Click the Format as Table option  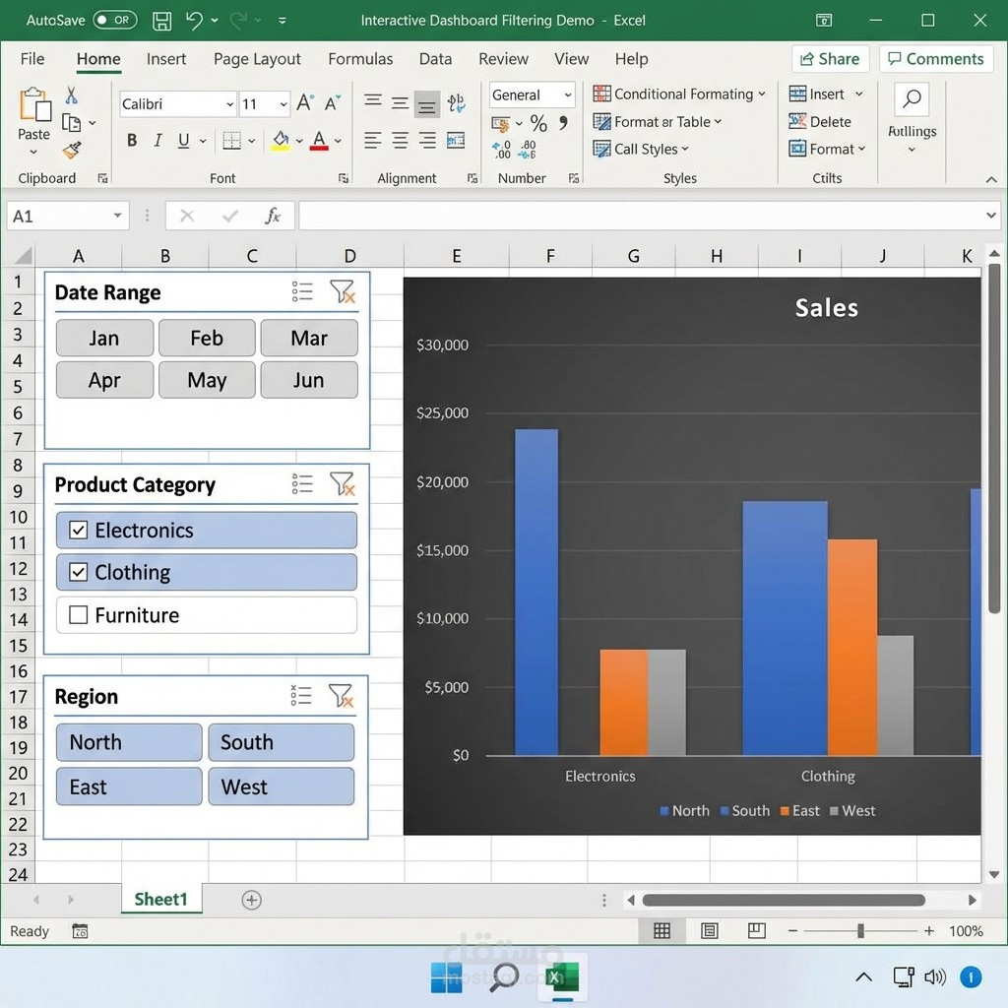[x=658, y=121]
